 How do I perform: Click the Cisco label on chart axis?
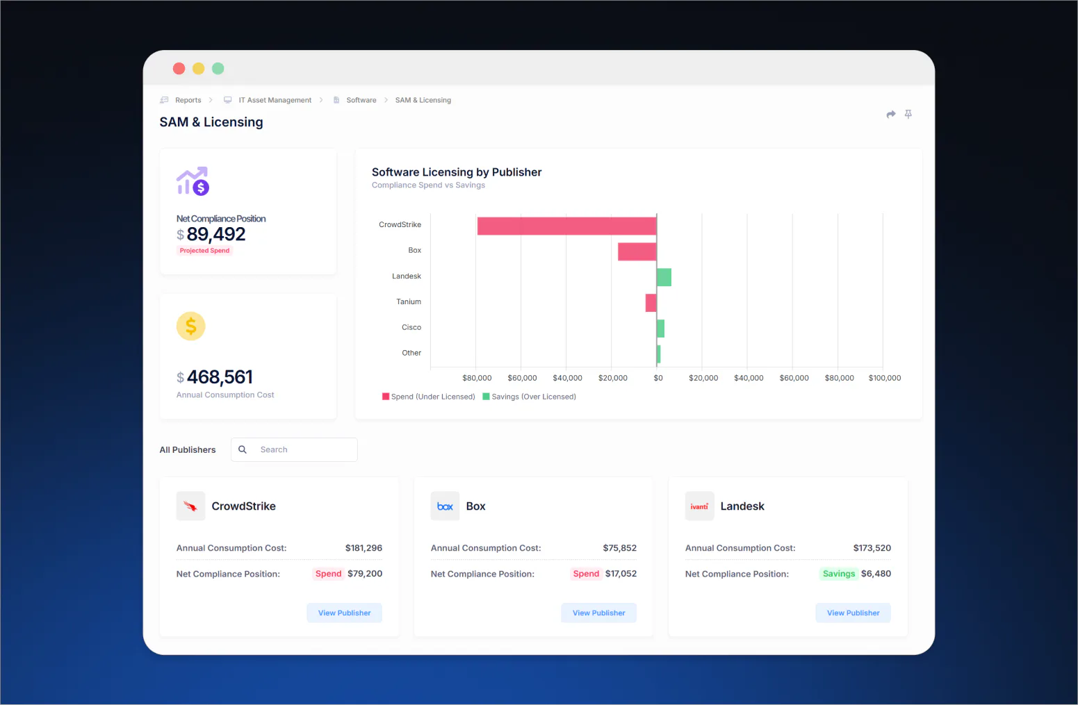tap(411, 327)
